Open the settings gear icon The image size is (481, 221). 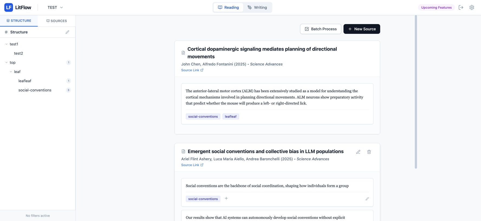(x=472, y=8)
